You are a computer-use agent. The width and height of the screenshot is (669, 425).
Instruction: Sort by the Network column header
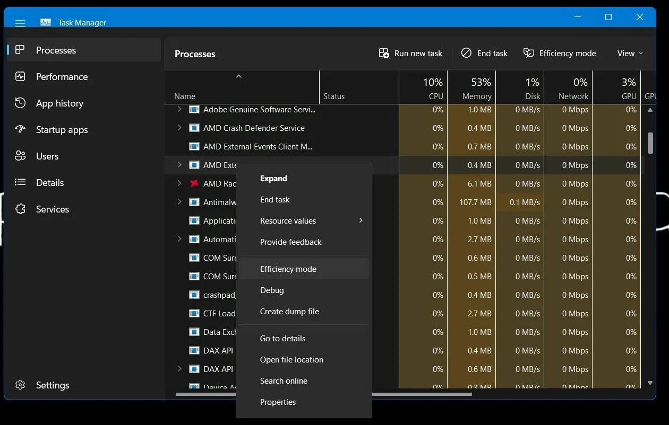coord(568,87)
